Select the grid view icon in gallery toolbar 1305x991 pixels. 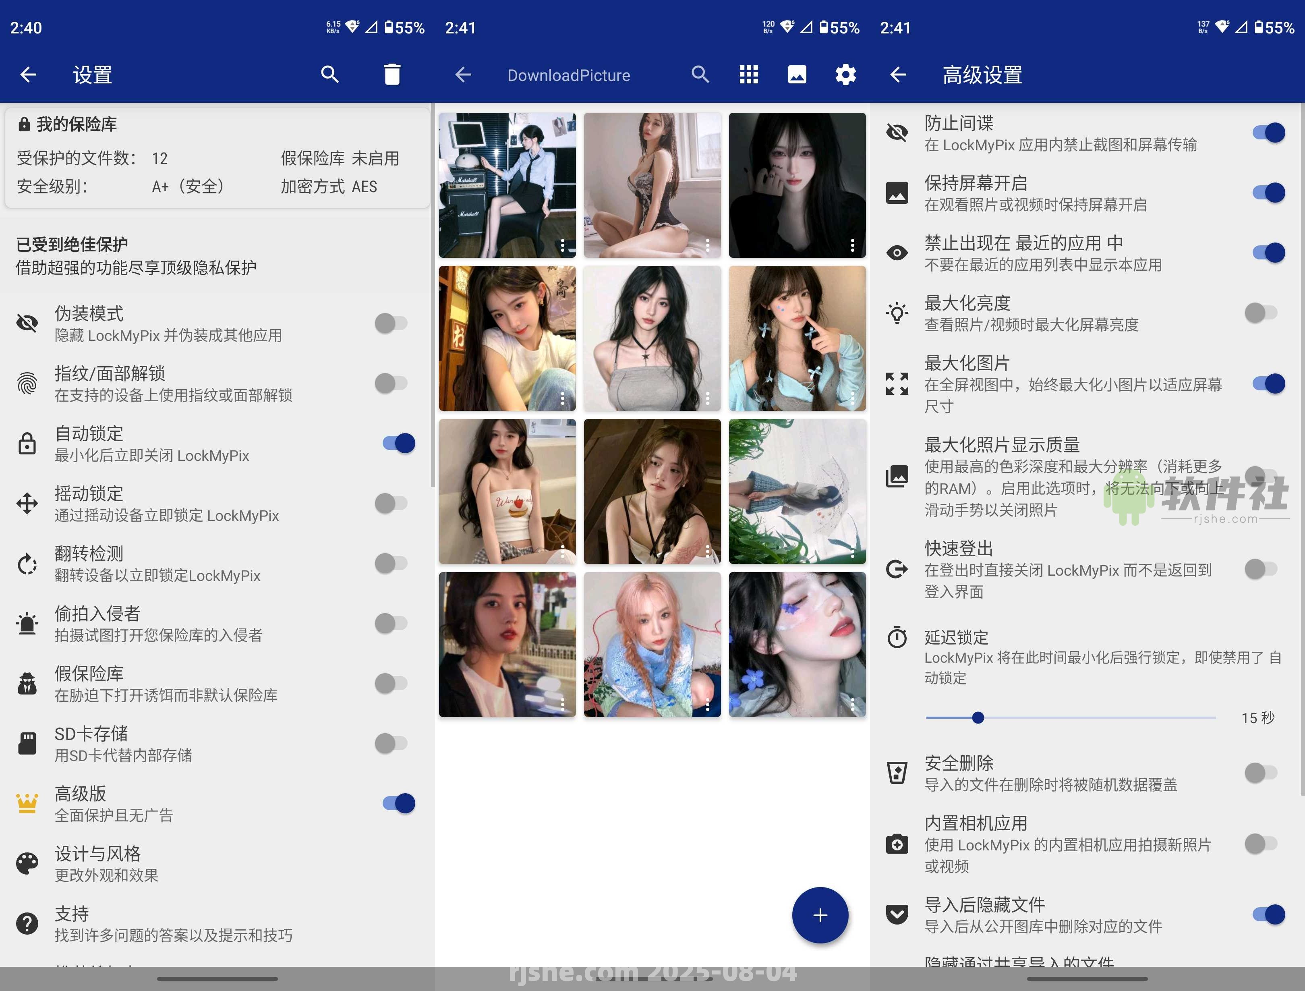click(x=749, y=75)
